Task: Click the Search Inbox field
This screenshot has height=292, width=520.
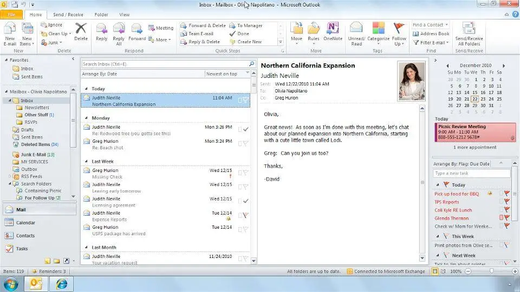Action: point(165,64)
